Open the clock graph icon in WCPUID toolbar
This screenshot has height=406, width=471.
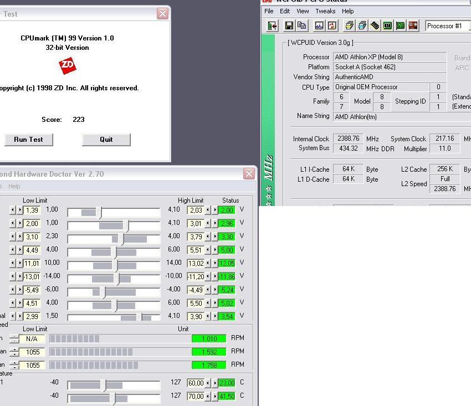tap(319, 26)
